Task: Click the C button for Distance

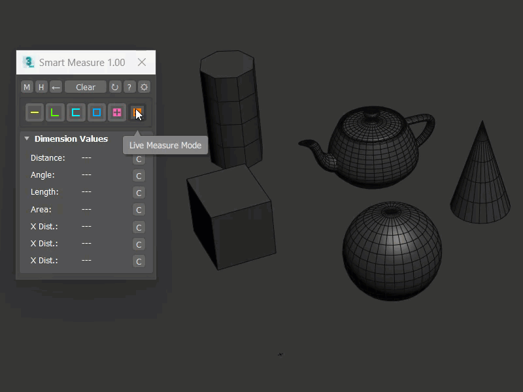Action: (x=138, y=159)
